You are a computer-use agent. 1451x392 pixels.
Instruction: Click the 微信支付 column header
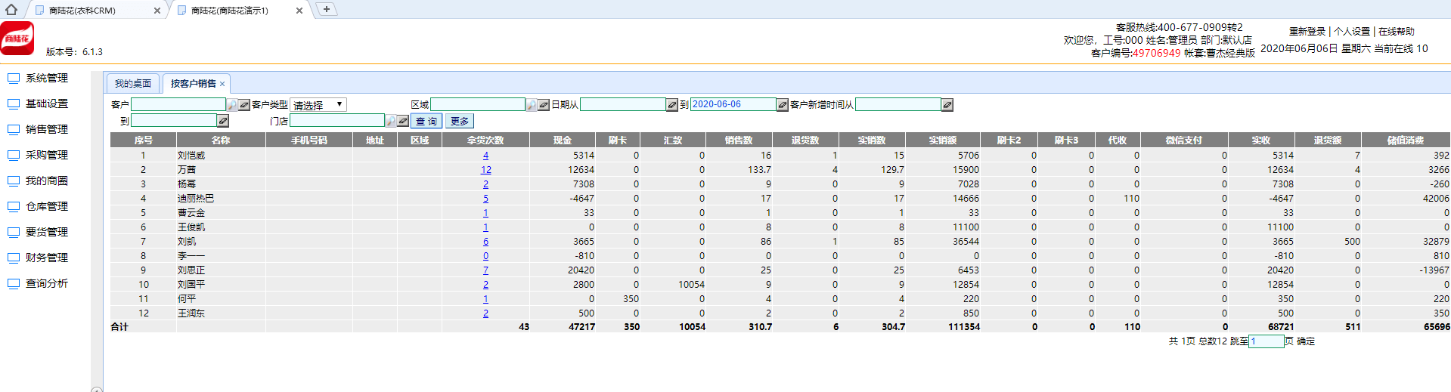coord(1183,140)
